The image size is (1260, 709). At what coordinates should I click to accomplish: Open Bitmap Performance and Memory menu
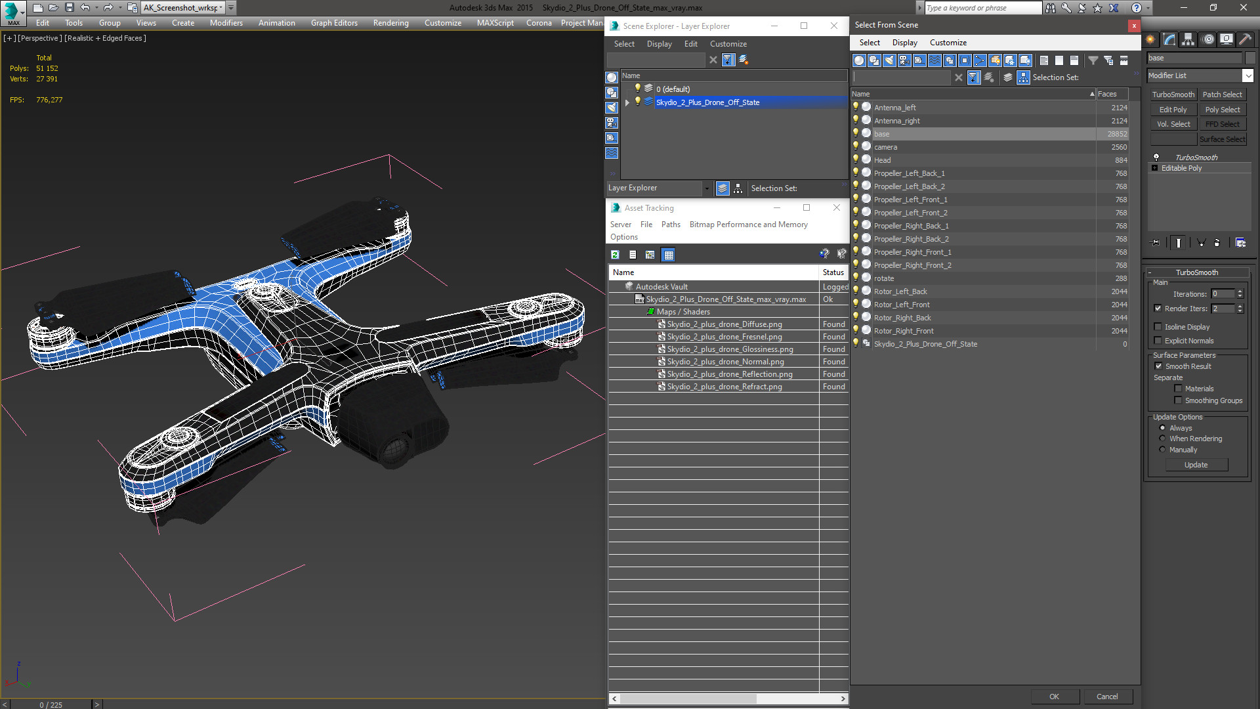(x=749, y=225)
